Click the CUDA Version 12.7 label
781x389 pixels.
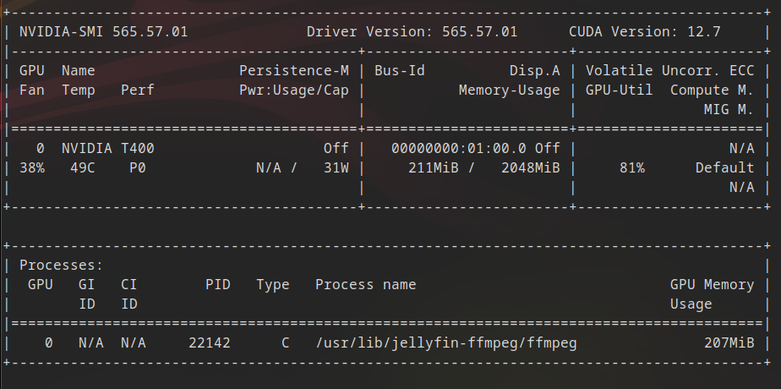(645, 32)
